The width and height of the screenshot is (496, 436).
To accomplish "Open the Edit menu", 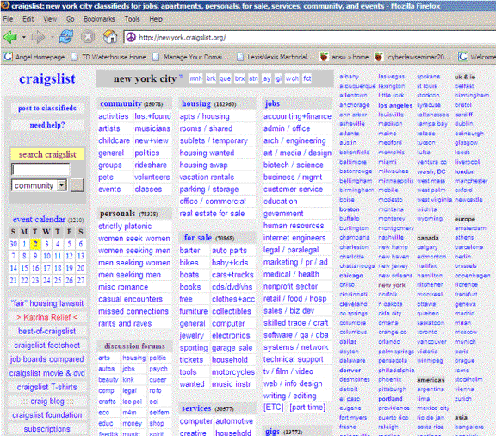I will point(28,19).
